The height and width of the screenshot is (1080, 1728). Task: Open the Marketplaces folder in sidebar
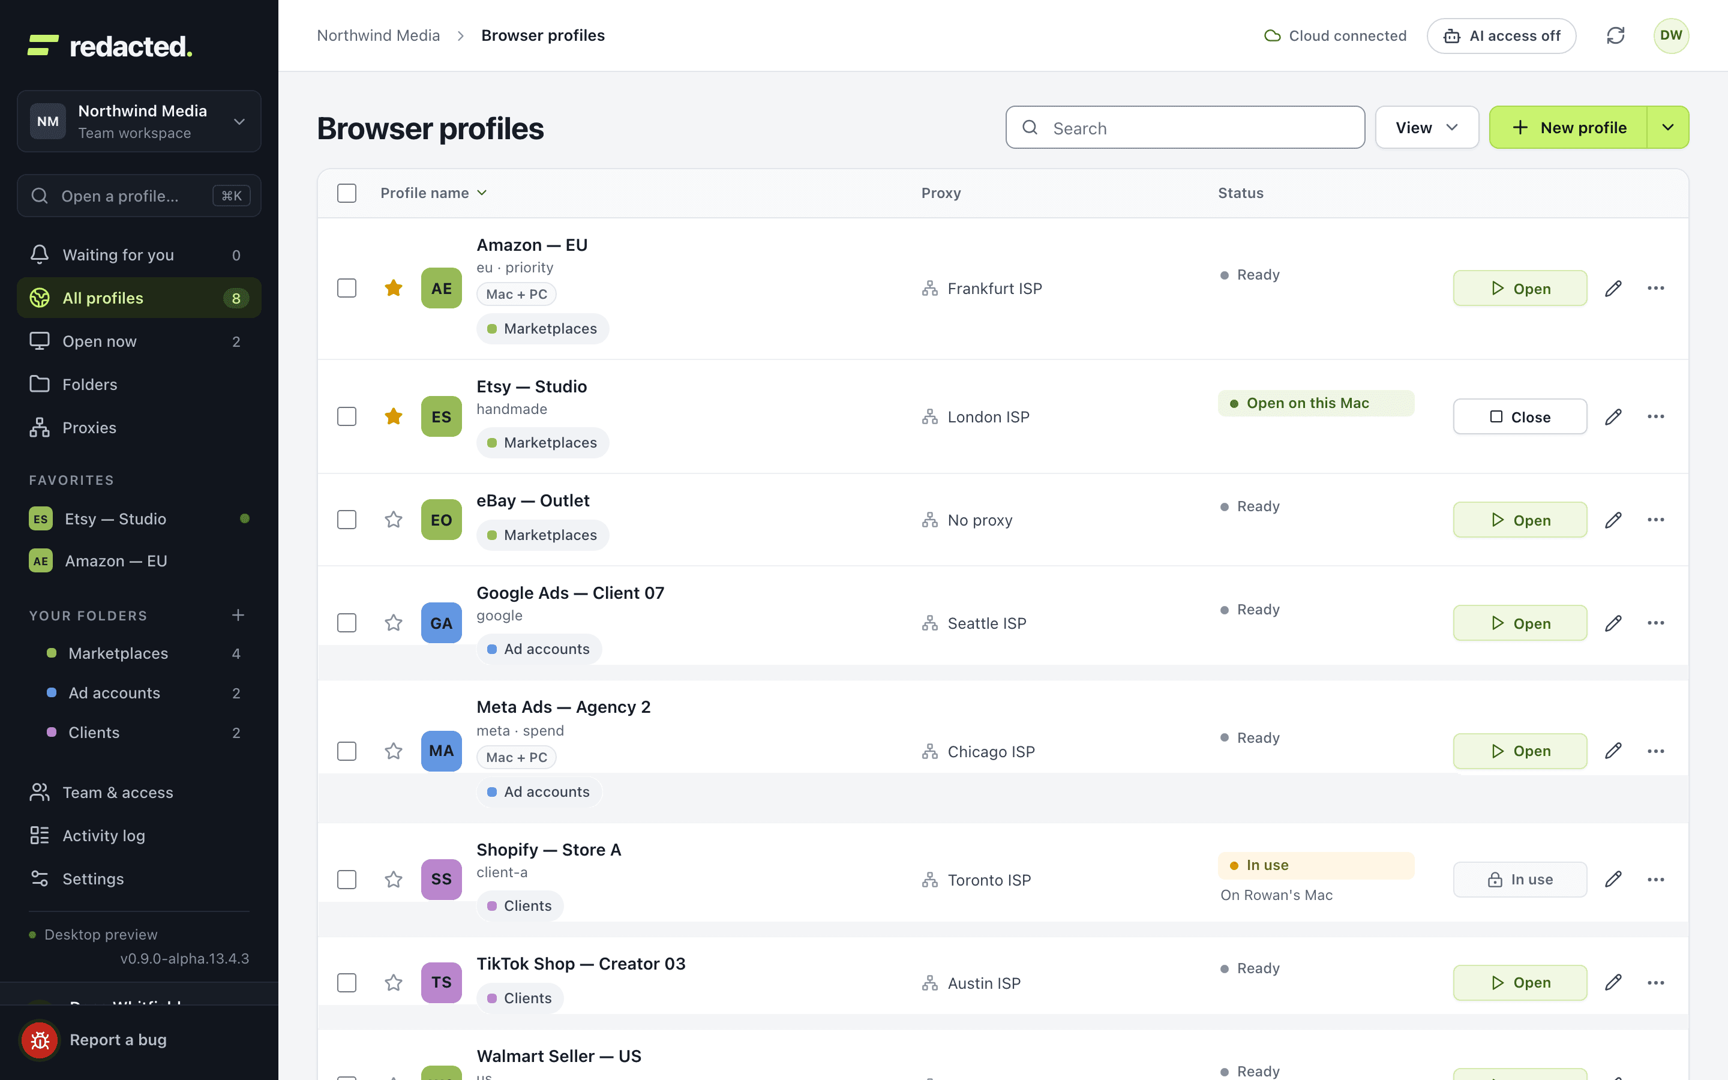(x=139, y=653)
